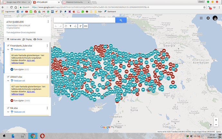Go to the browser home page icon
This screenshot has width=222, height=139.
tap(16, 7)
